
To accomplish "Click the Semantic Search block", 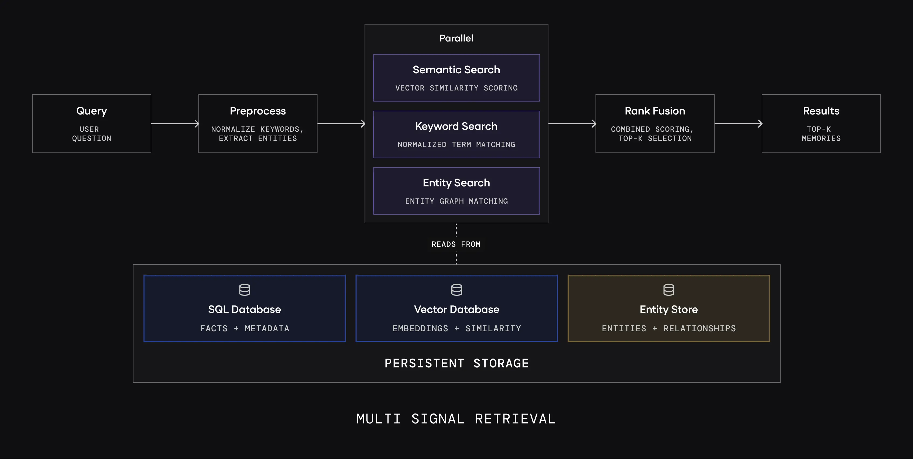I will [456, 78].
